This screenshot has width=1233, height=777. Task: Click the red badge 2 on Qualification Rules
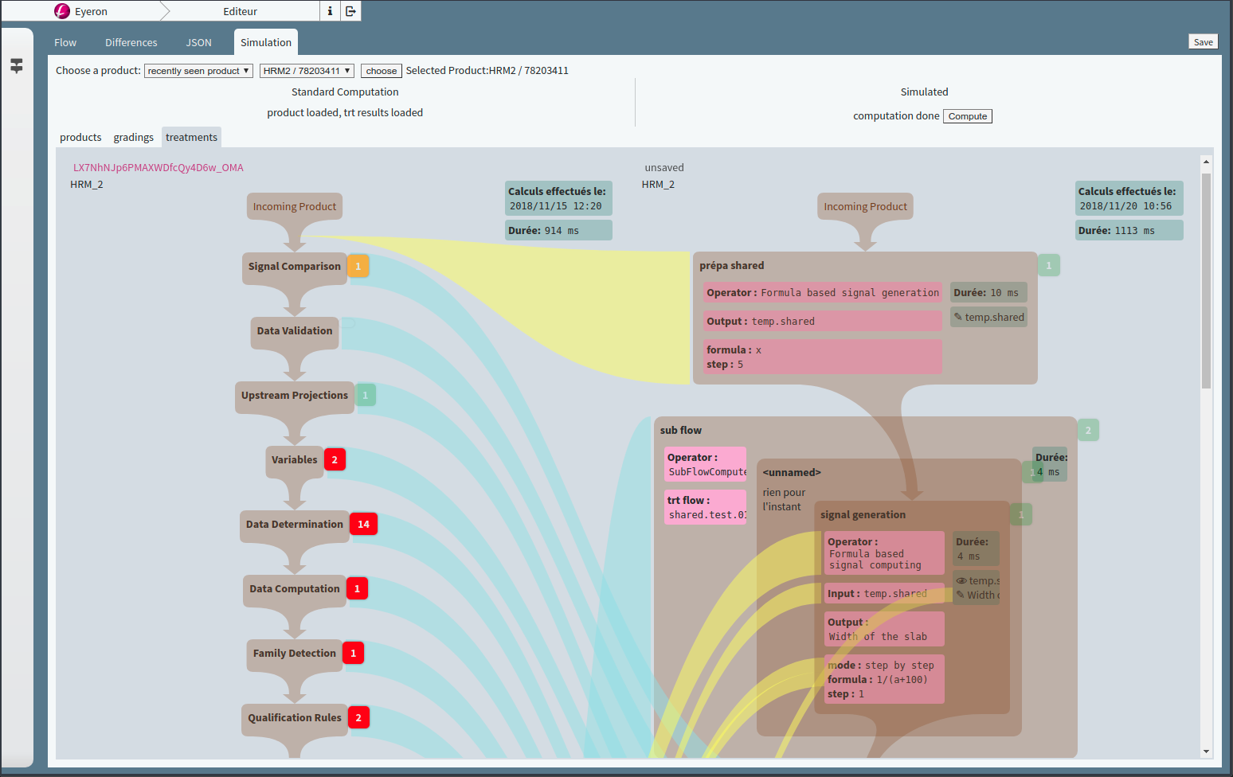pos(358,717)
